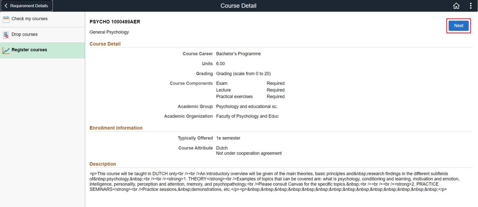
Task: Click the Course Detail page title
Action: [238, 5]
